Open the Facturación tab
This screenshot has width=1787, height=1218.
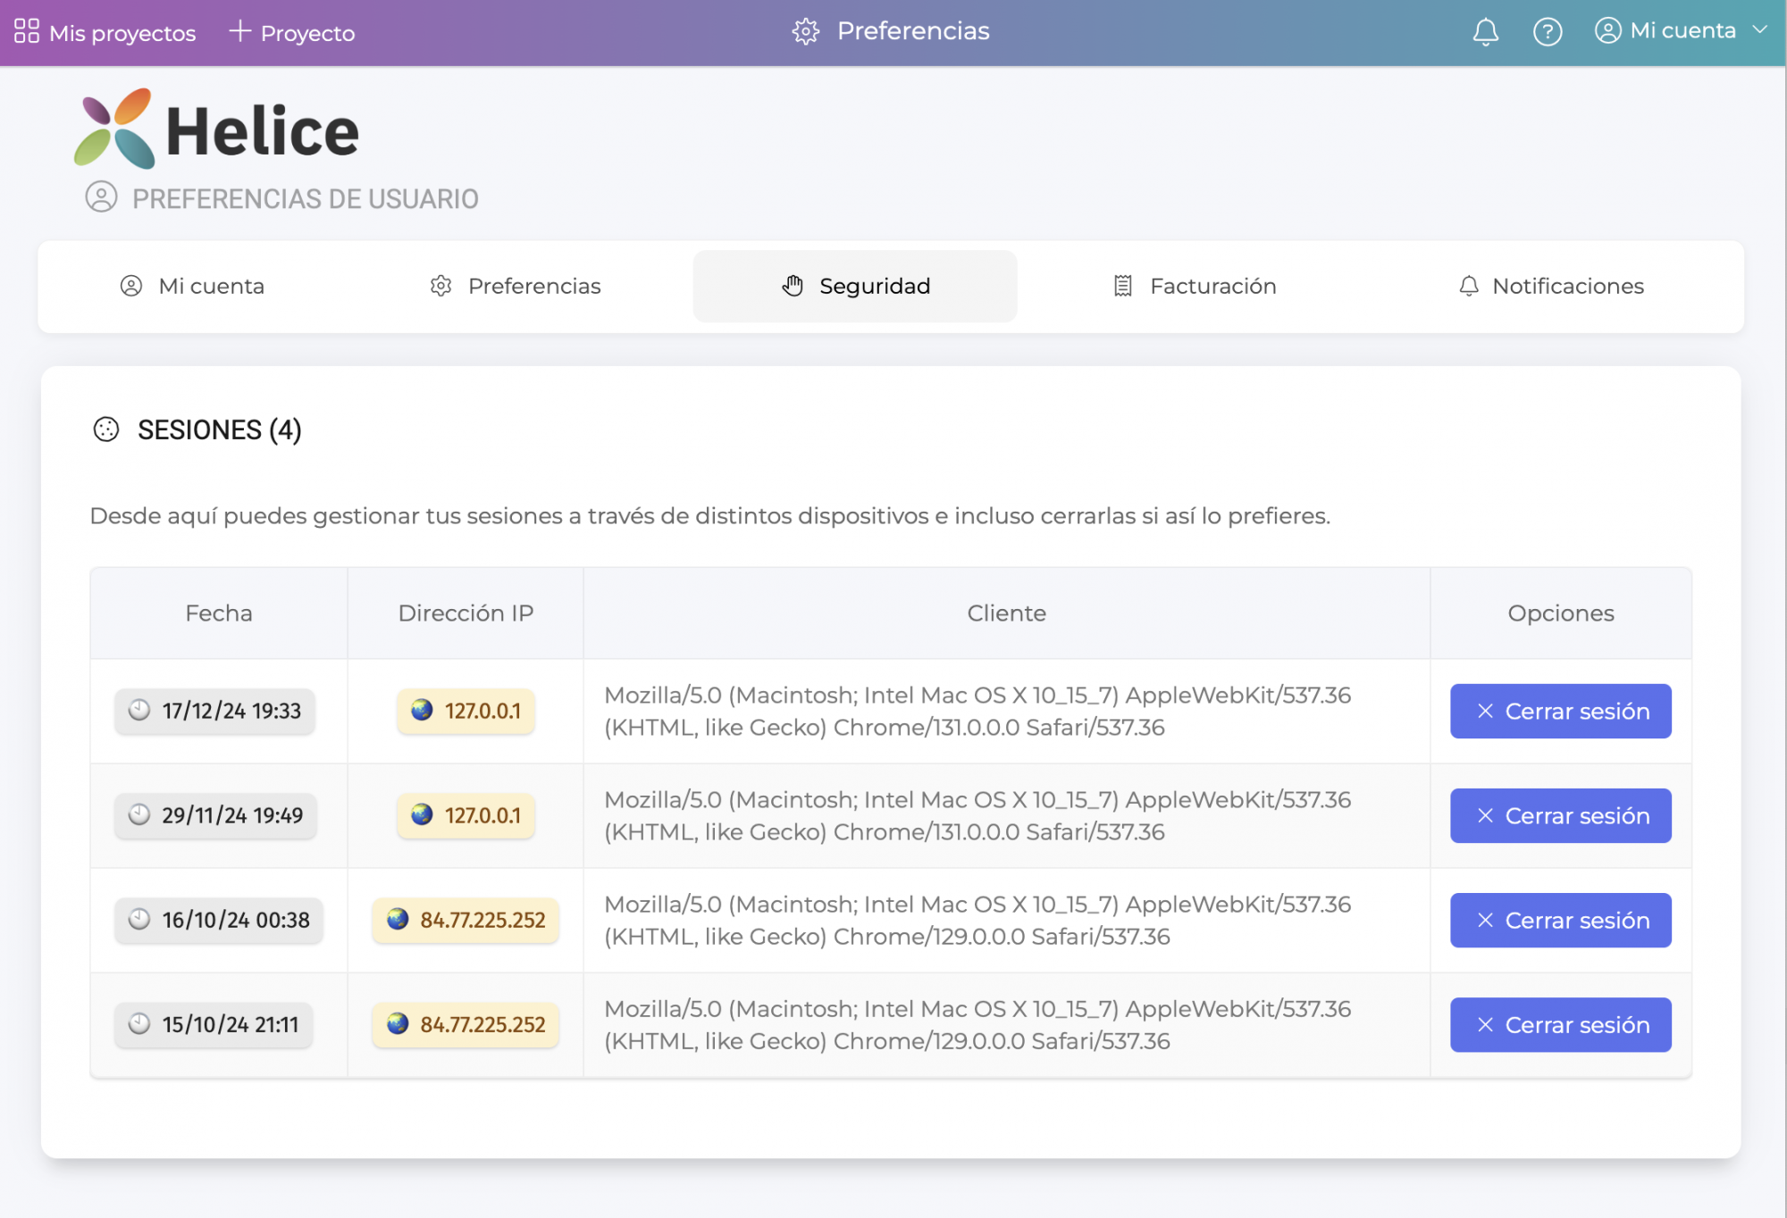1195,286
